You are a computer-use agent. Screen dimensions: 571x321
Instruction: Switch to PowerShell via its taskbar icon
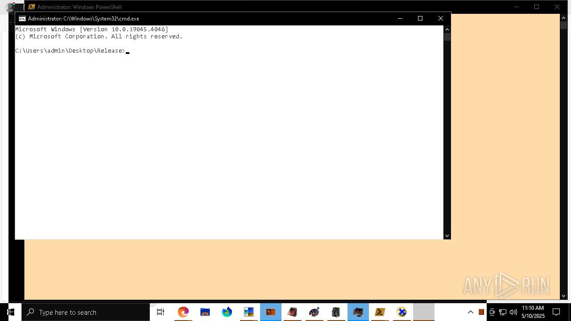point(380,312)
